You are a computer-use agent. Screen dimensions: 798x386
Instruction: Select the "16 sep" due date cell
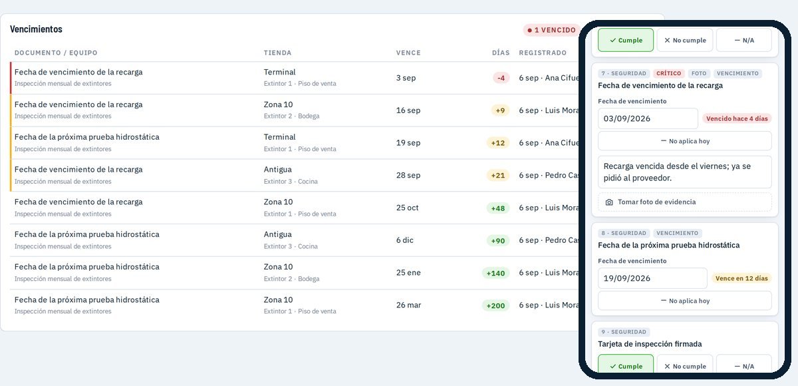click(x=408, y=110)
